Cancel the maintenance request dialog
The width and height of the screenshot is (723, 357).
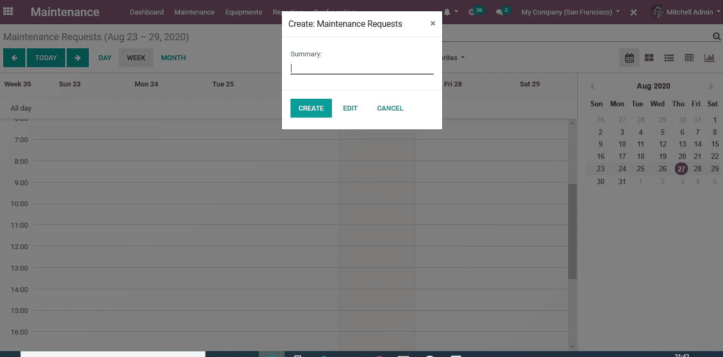coord(390,108)
